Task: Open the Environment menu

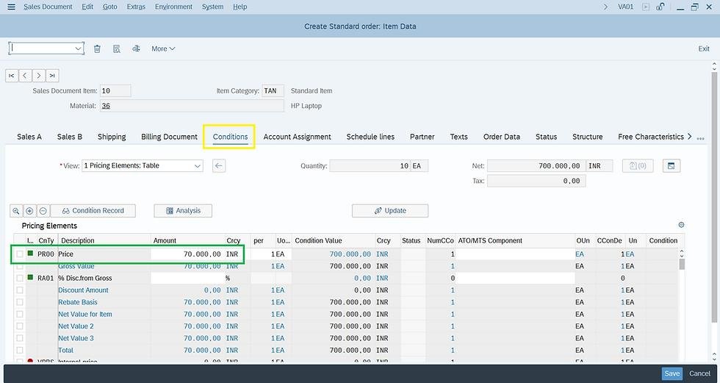Action: tap(173, 7)
